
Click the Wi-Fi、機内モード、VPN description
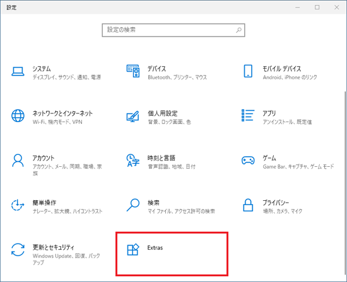click(57, 122)
